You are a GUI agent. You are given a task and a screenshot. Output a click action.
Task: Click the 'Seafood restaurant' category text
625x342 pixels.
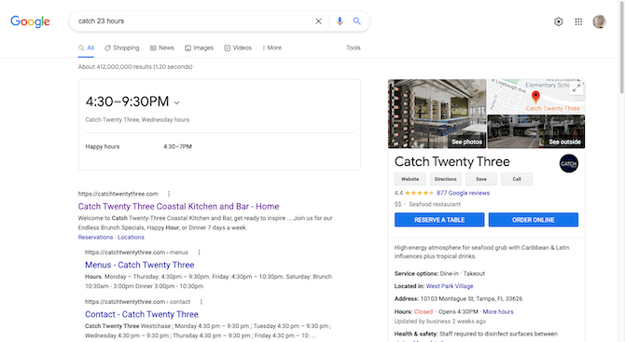435,204
